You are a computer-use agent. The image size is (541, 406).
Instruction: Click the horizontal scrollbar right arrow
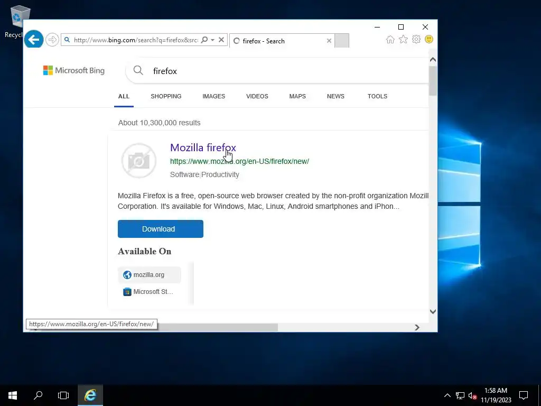(417, 327)
